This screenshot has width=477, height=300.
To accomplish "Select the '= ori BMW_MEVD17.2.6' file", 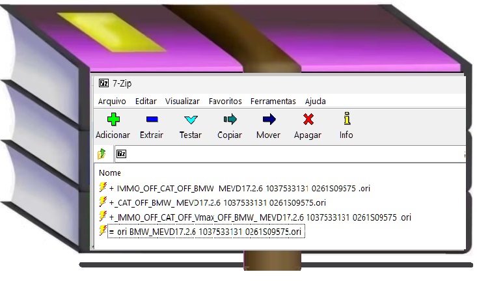I will click(x=205, y=232).
